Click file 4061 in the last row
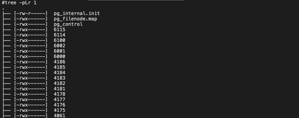This screenshot has height=118, width=299. point(60,116)
